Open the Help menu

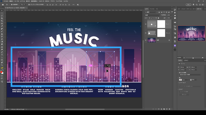[66, 1]
